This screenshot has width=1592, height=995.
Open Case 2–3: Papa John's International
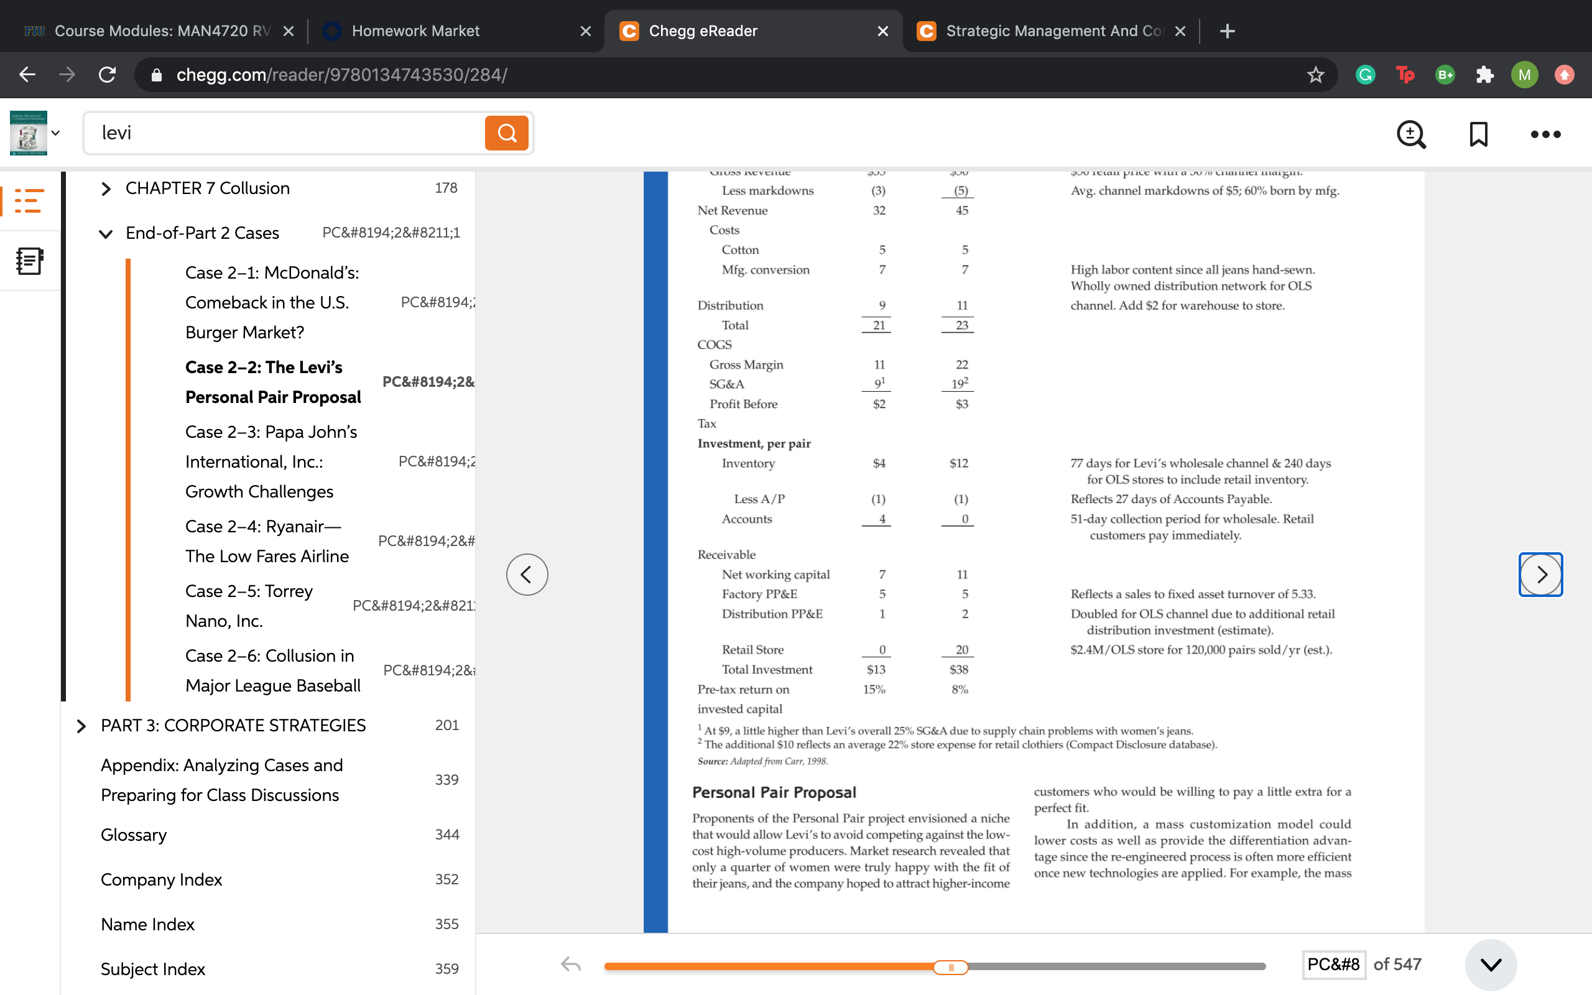click(x=271, y=461)
